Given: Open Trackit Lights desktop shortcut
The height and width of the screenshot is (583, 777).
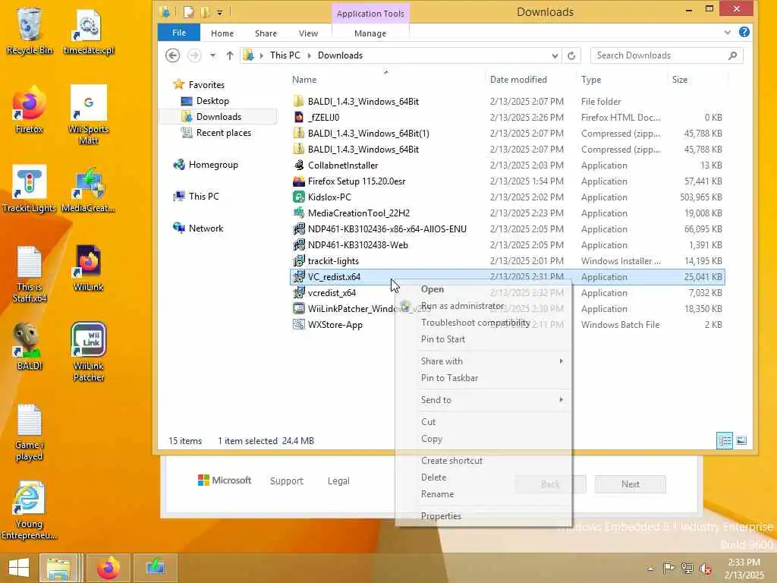Looking at the screenshot, I should [29, 189].
